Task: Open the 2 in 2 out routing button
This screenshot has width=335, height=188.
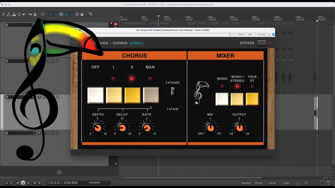Action: point(261,34)
